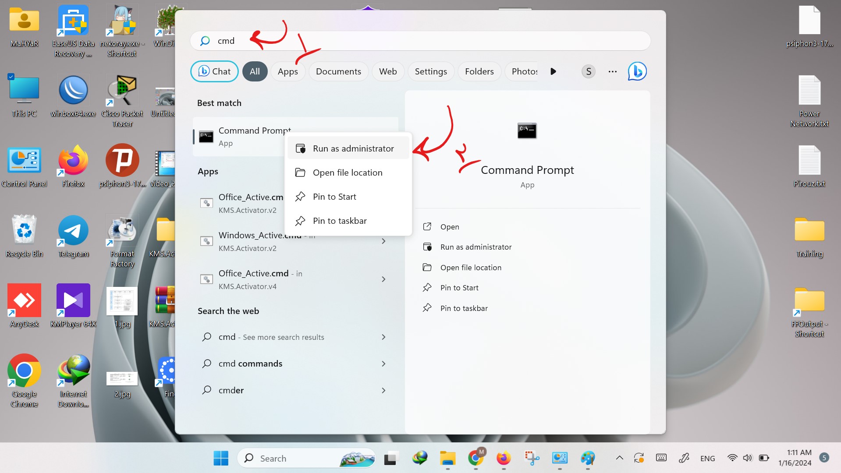
Task: Click in the cmd search input field
Action: click(x=420, y=41)
